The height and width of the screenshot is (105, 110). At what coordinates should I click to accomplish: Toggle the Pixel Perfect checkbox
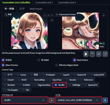[x=75, y=60]
